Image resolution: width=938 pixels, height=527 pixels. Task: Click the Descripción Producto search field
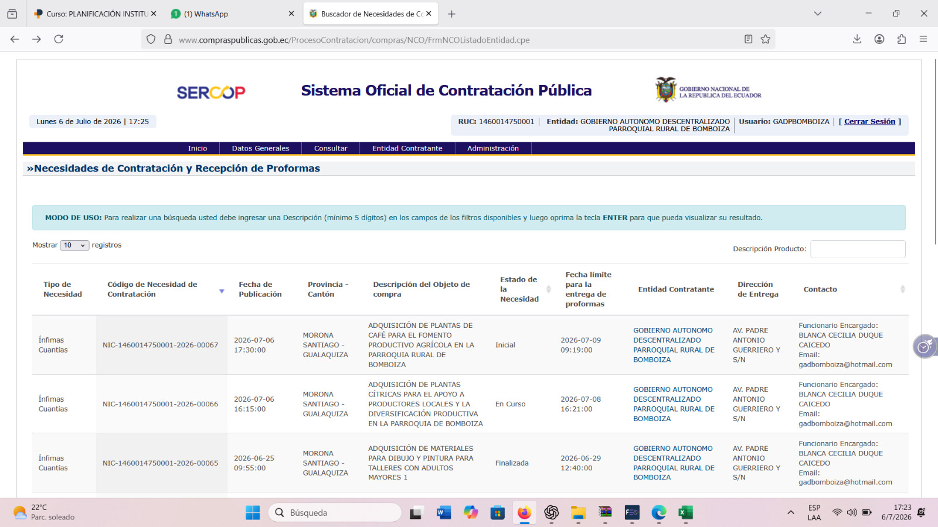tap(858, 249)
